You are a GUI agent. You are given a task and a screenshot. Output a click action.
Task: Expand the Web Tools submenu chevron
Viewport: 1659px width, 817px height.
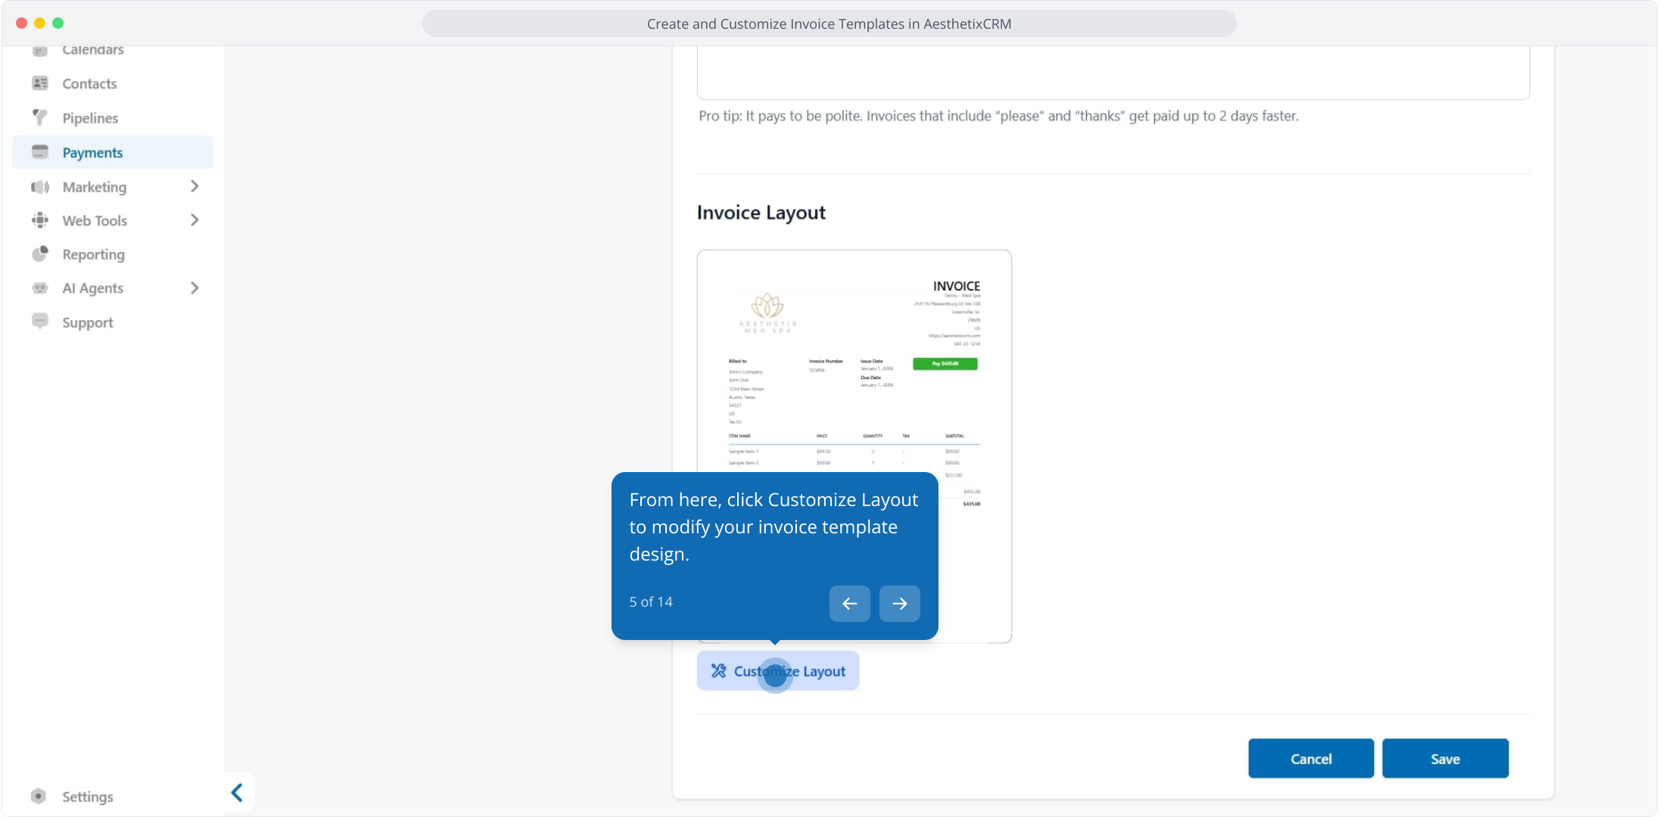click(195, 220)
